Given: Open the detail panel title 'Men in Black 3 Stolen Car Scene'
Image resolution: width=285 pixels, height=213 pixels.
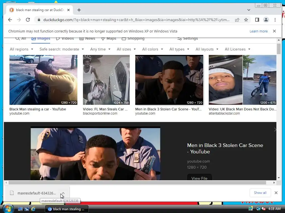Looking at the screenshot, I should (x=225, y=148).
